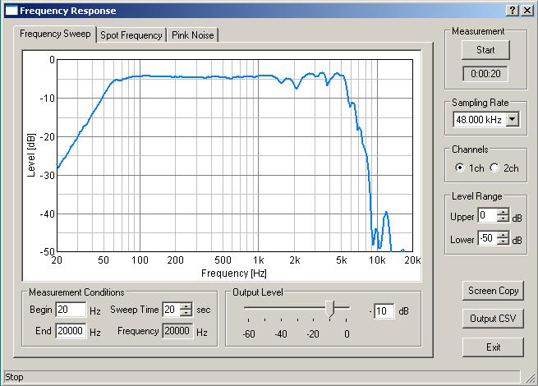This screenshot has width=538, height=386.
Task: Close the Frequency Response window
Action: point(527,11)
